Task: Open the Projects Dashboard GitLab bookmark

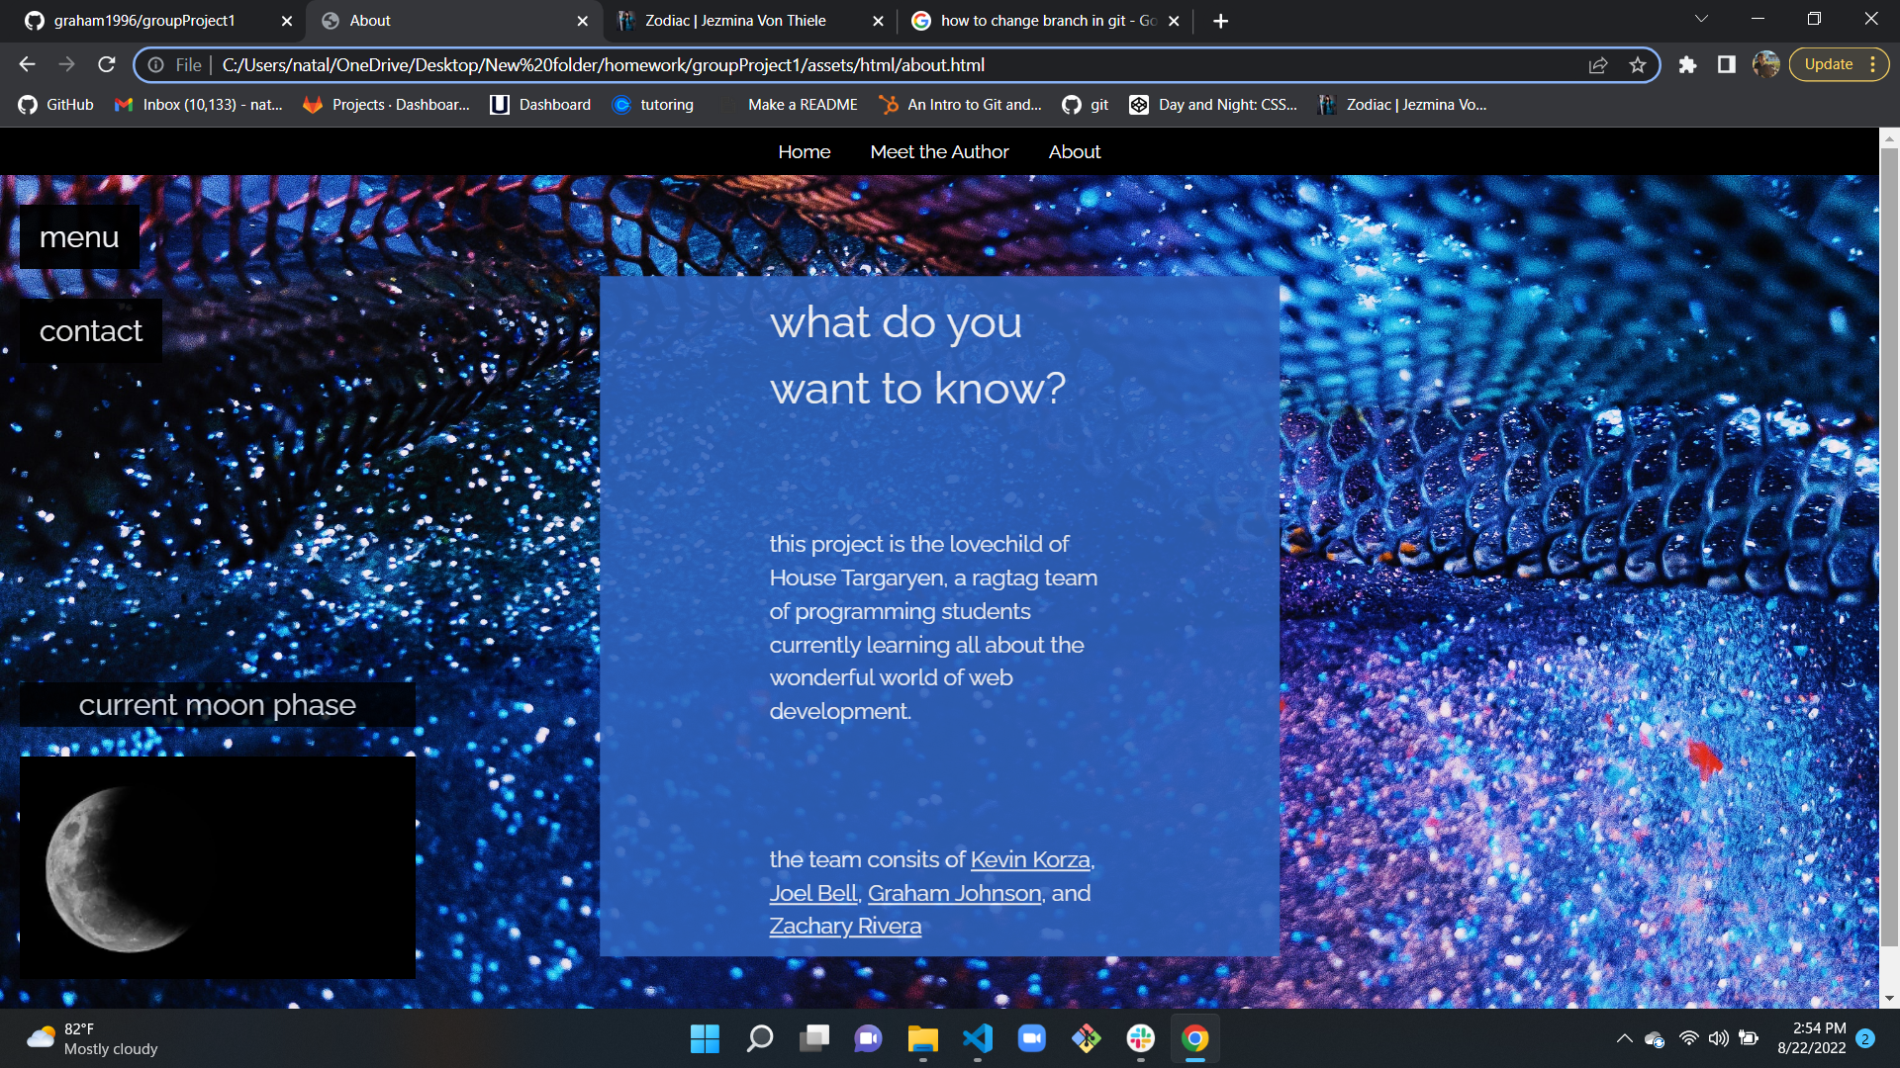Action: [x=387, y=105]
